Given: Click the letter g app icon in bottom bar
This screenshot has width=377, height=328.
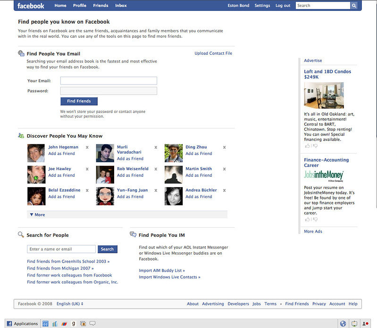Looking at the screenshot, I should pyautogui.click(x=74, y=324).
